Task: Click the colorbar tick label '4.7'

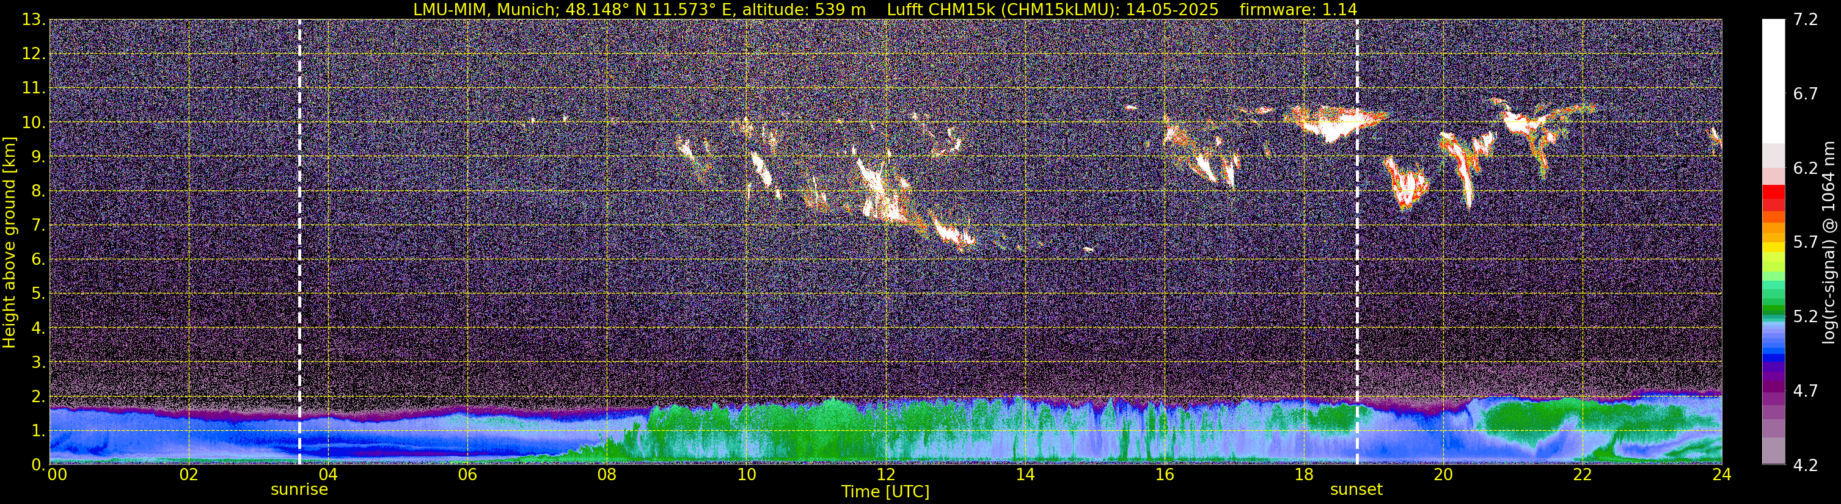Action: [1806, 391]
